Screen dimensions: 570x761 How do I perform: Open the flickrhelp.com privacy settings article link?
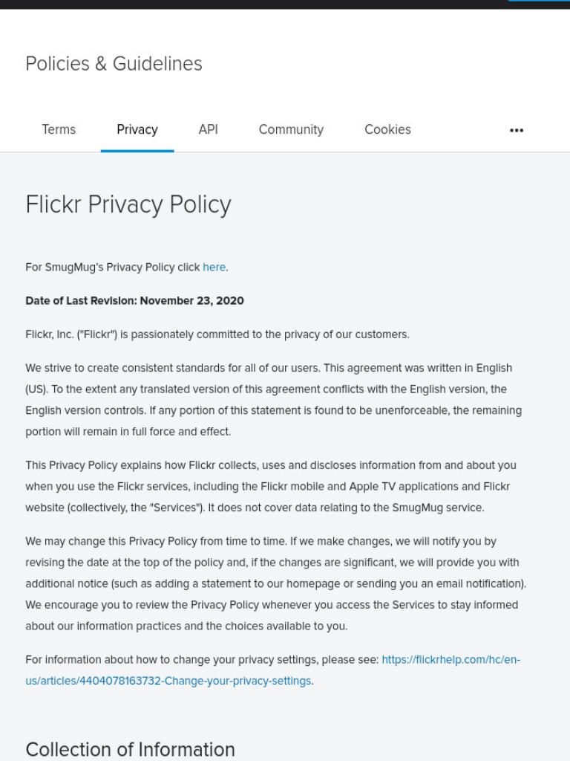pos(272,670)
